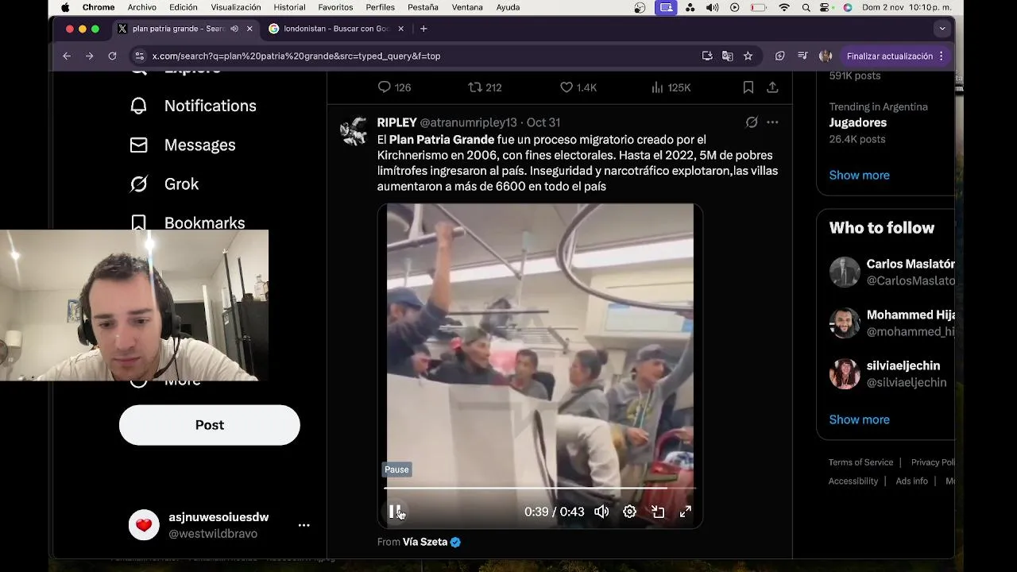Open the Bookmarks icon in sidebar
The width and height of the screenshot is (1017, 572).
[139, 222]
